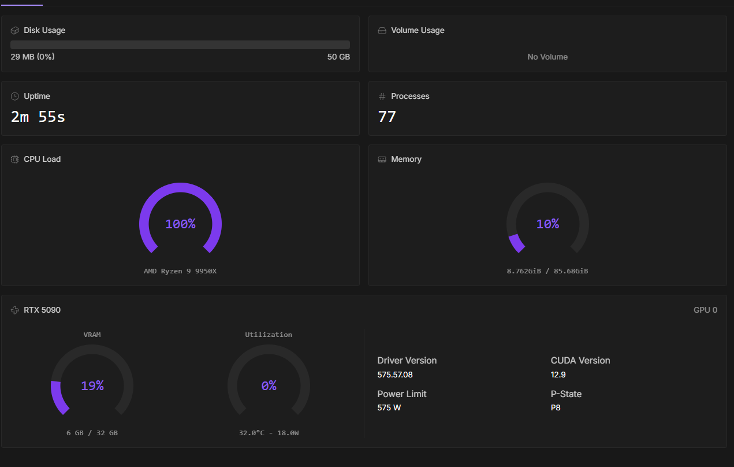Click the CPU Load 100% gauge
The height and width of the screenshot is (467, 734).
coord(180,218)
